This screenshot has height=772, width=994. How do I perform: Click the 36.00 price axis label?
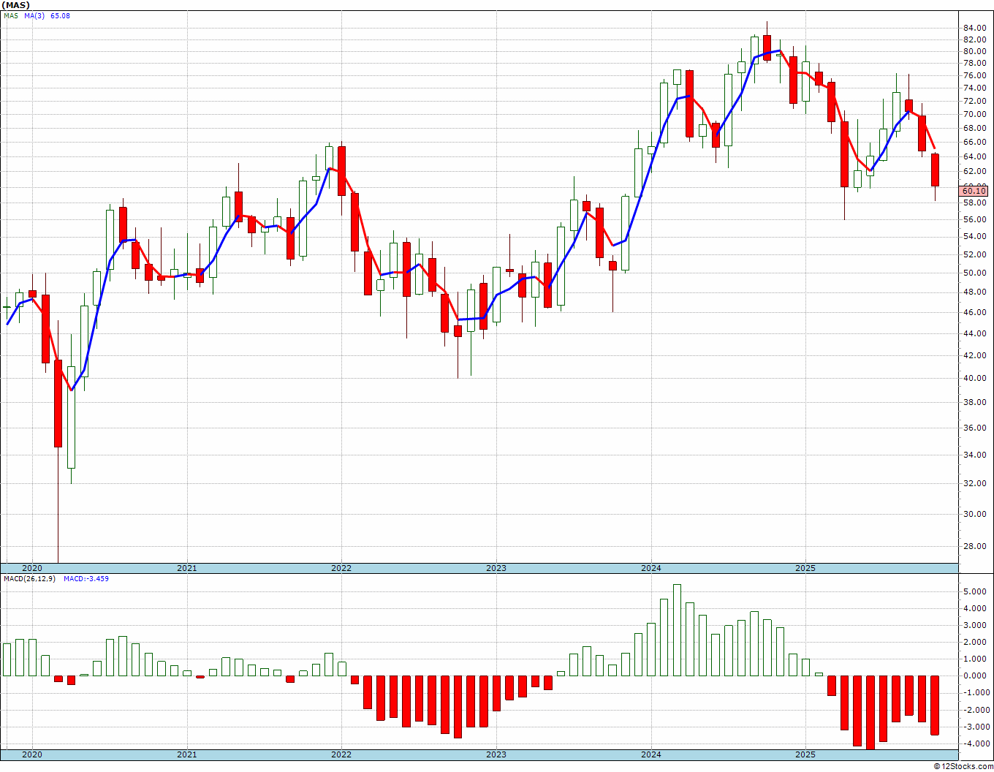(974, 428)
